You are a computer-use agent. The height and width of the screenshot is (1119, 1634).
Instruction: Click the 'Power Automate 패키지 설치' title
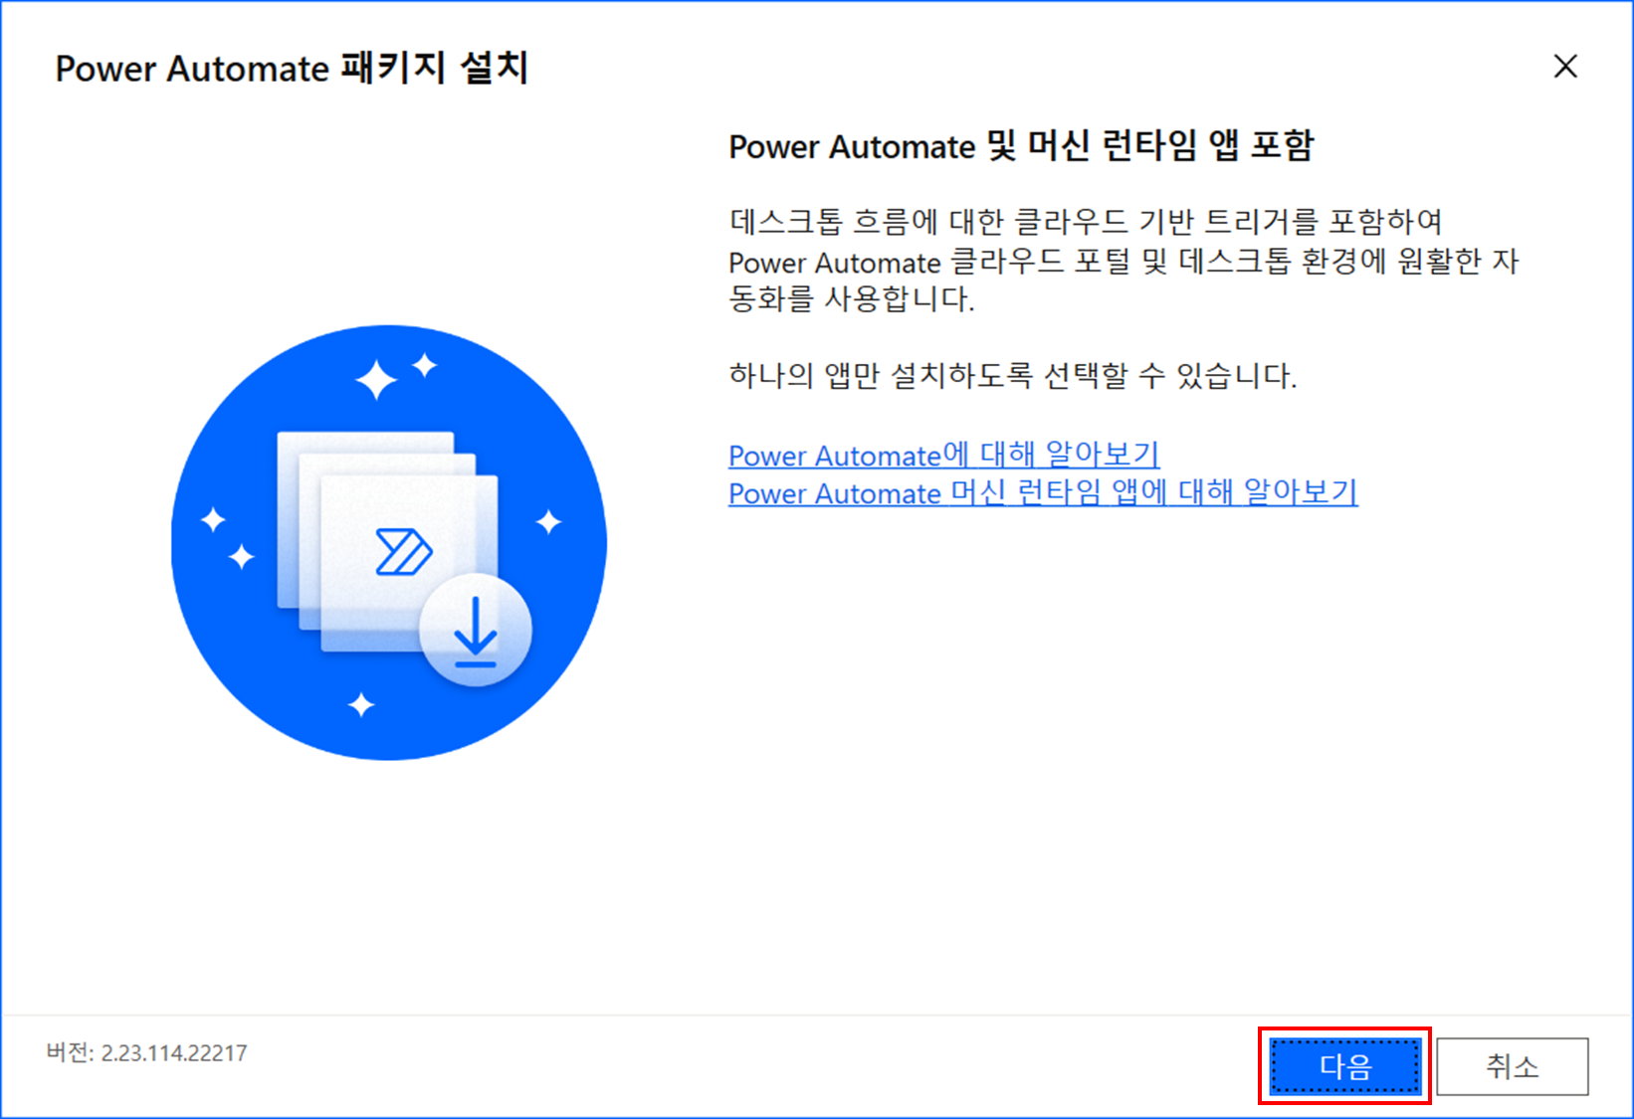[292, 68]
